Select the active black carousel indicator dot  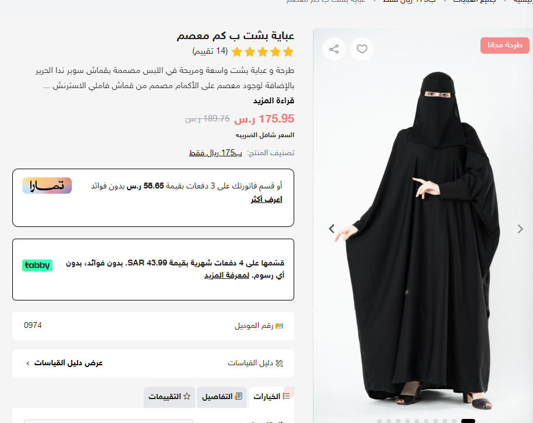(x=468, y=421)
